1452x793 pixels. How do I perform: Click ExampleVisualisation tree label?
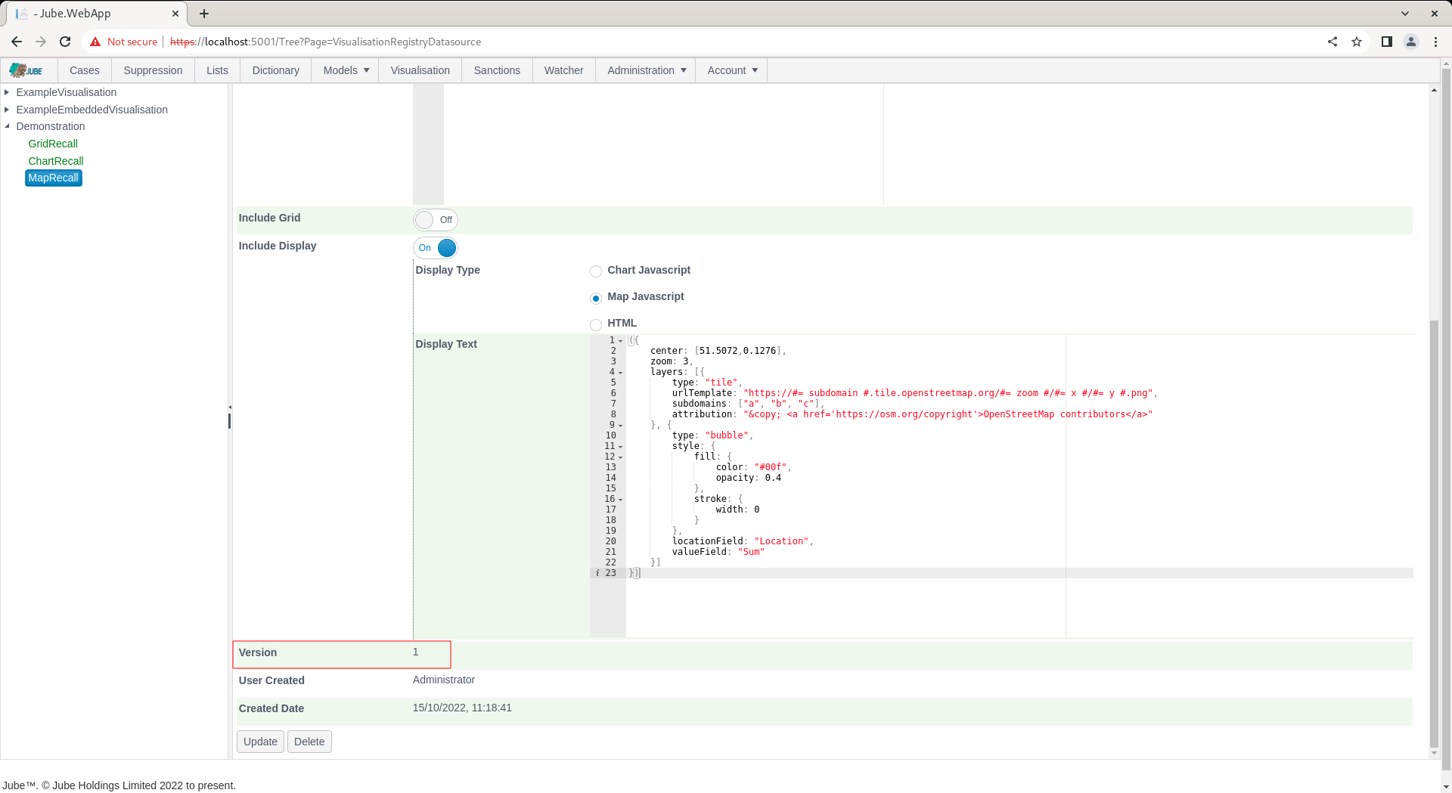click(67, 92)
